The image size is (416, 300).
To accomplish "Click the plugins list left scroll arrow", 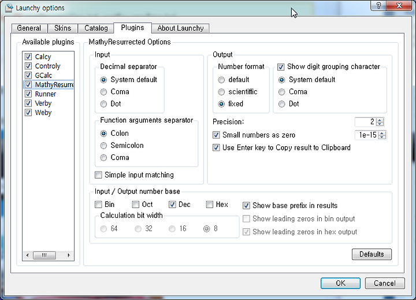I will point(27,255).
